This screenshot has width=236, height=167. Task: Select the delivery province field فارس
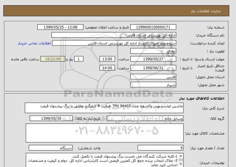click(x=153, y=77)
